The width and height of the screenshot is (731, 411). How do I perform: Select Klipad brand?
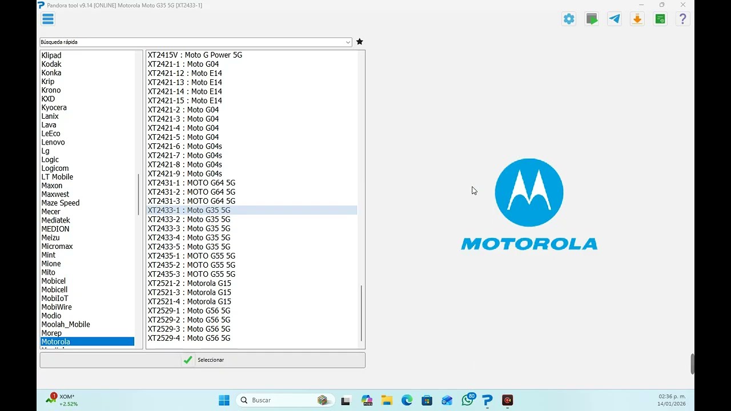coord(51,55)
